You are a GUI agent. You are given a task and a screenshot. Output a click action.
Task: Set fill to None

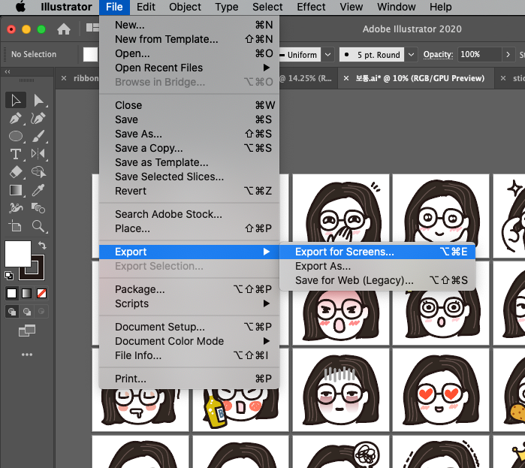click(x=41, y=294)
